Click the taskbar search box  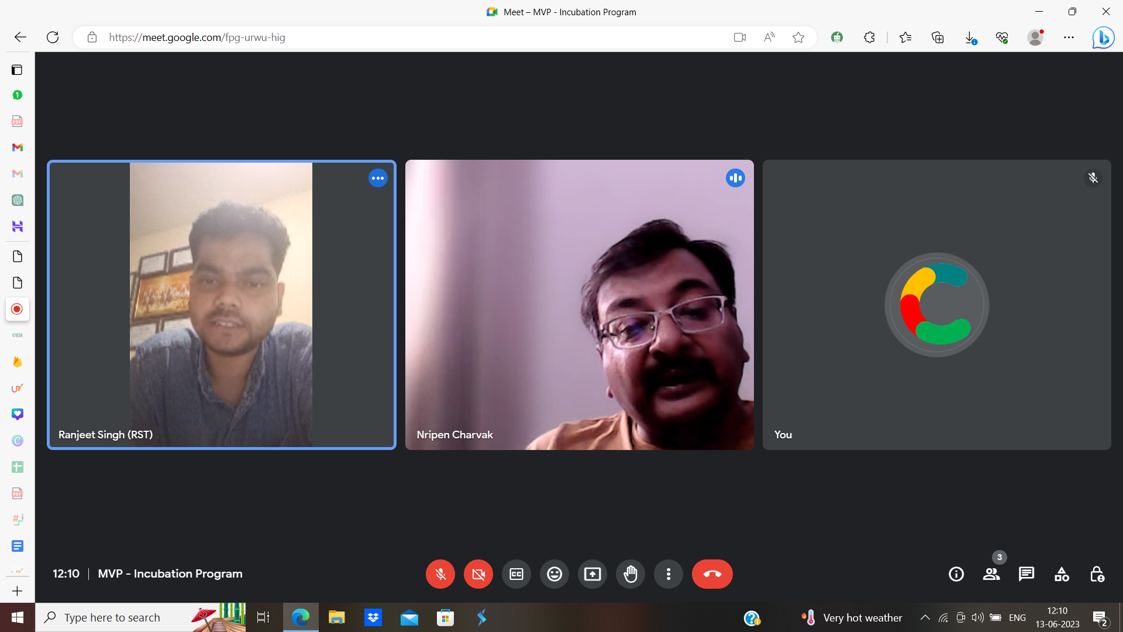140,617
